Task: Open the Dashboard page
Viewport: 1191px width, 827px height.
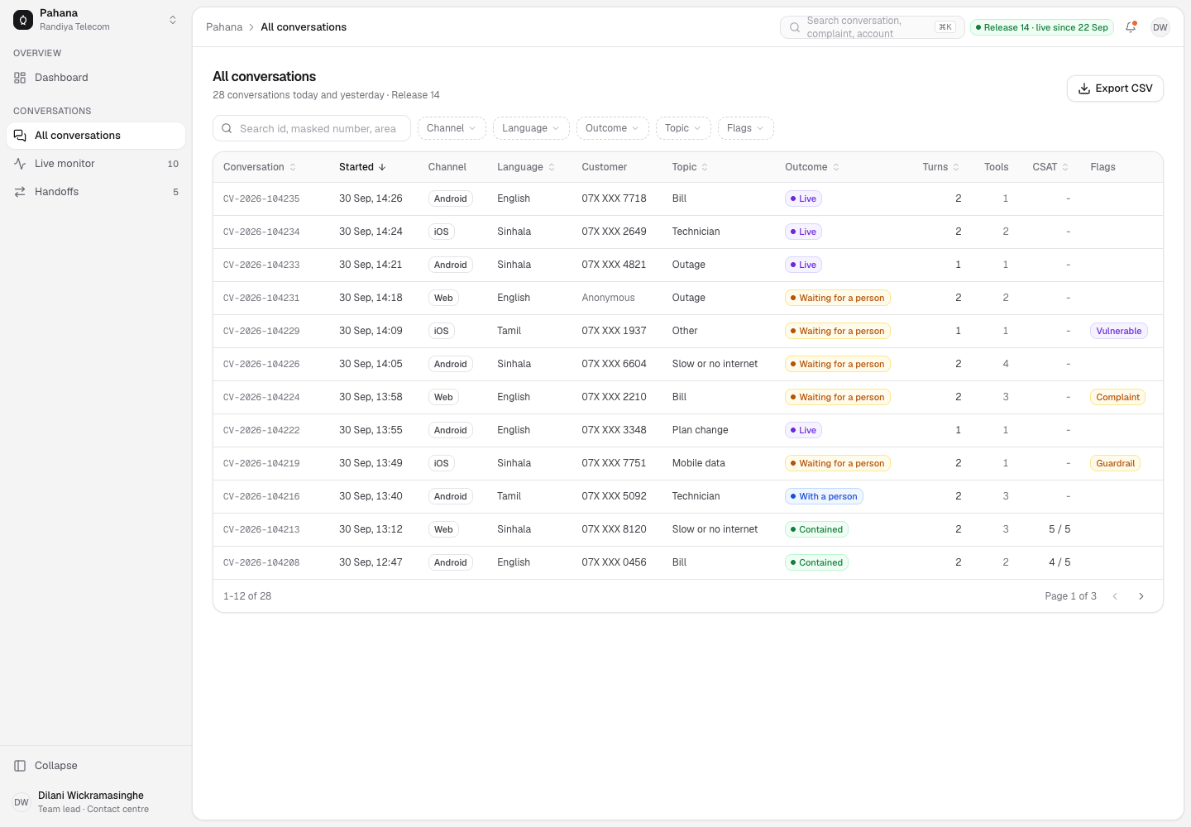Action: click(96, 78)
